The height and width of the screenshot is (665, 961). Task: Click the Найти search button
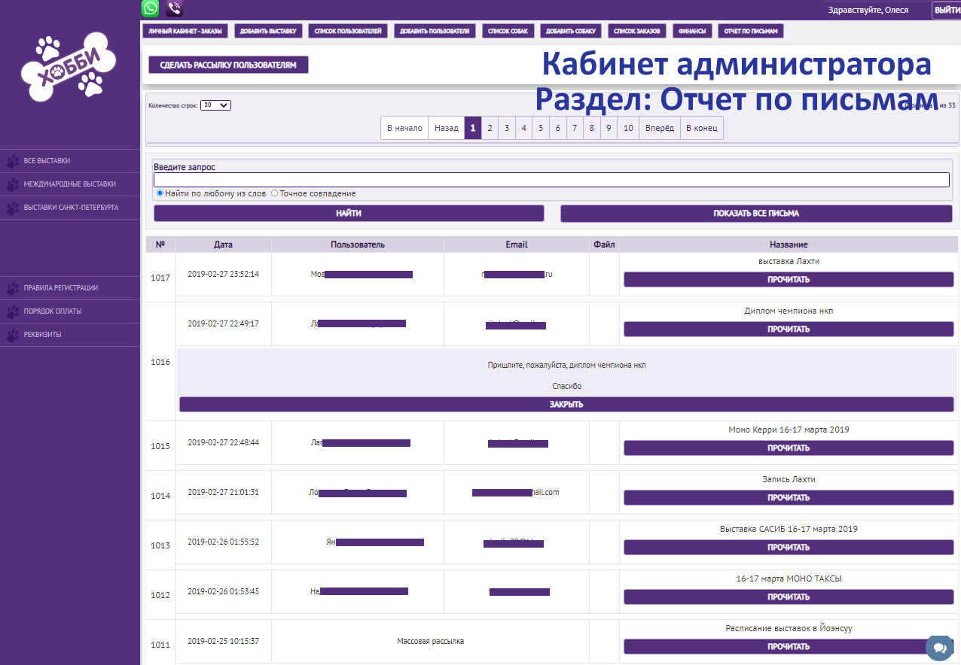pyautogui.click(x=349, y=214)
